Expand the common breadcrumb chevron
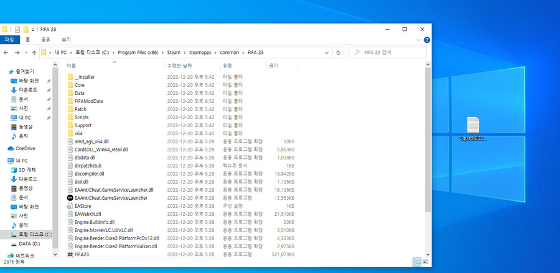The width and height of the screenshot is (560, 273). click(243, 53)
